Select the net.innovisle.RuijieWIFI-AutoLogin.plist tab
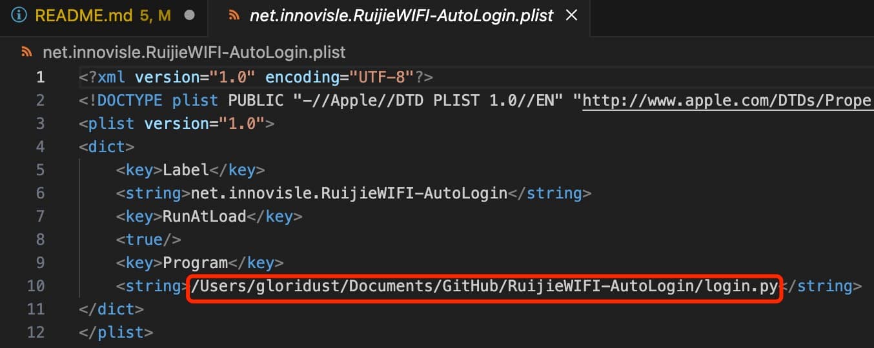Screen dimensions: 874x348 click(401, 15)
